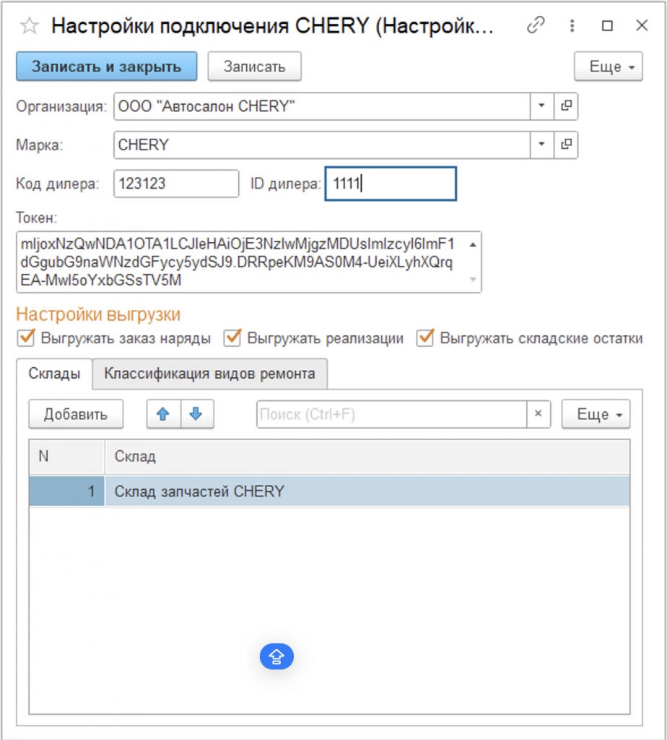Focus the 'Код дилера' field
Image resolution: width=667 pixels, height=740 pixels.
pos(176,184)
